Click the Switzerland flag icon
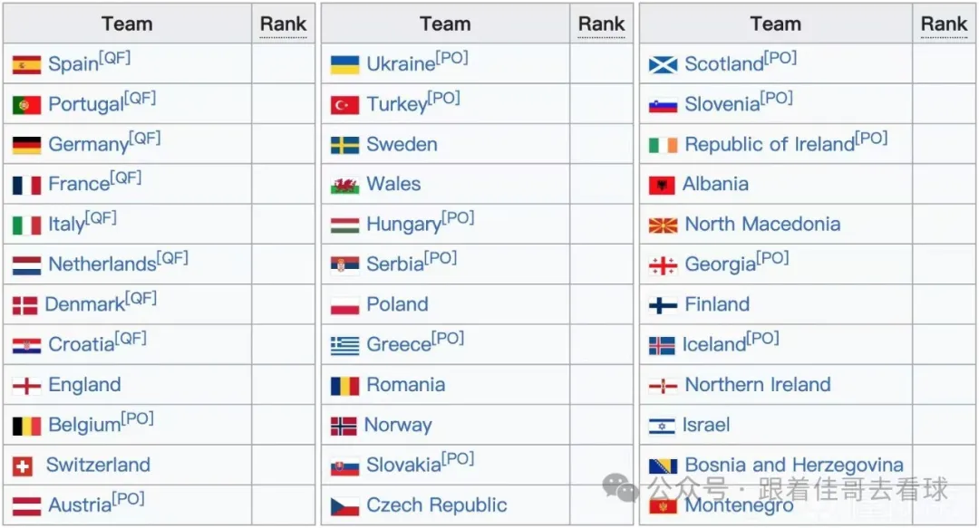 click(23, 466)
